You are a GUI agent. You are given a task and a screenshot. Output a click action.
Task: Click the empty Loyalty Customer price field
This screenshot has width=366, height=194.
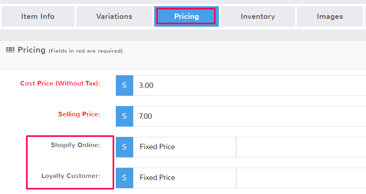301,178
